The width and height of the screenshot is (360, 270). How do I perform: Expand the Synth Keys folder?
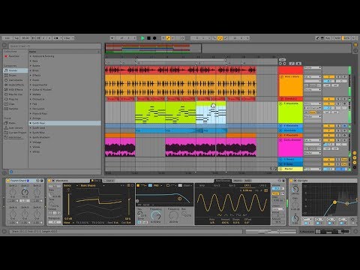click(31, 123)
